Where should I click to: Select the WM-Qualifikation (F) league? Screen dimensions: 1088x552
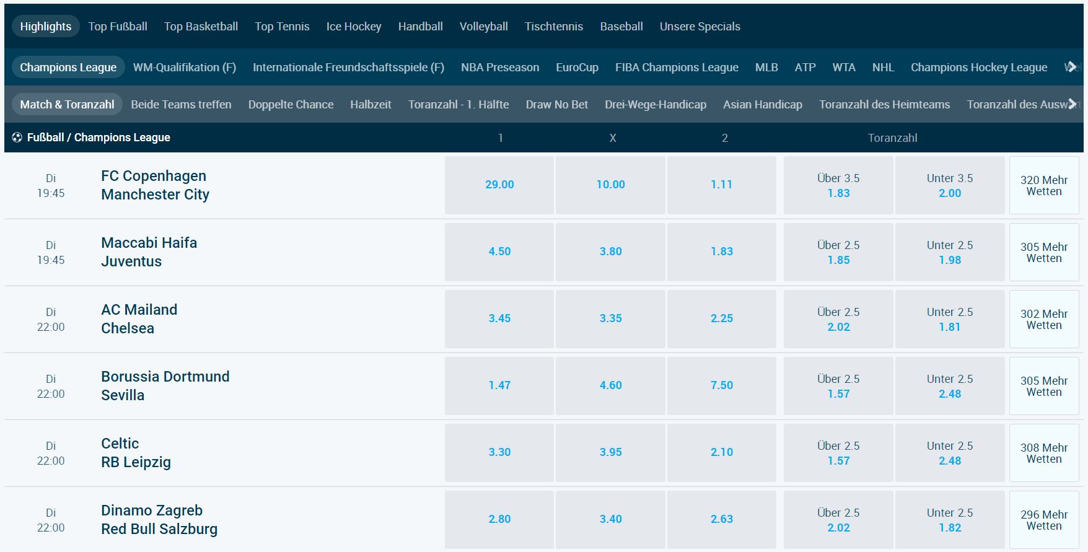click(x=185, y=67)
